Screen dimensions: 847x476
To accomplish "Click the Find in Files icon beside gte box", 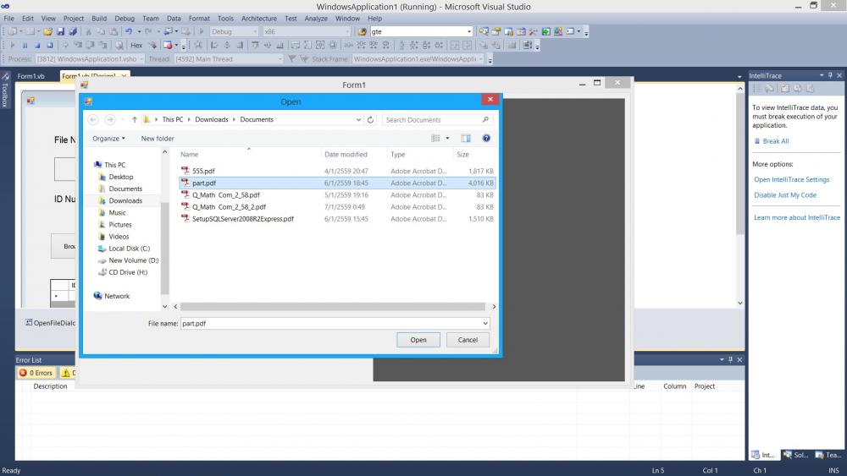I will click(x=363, y=32).
